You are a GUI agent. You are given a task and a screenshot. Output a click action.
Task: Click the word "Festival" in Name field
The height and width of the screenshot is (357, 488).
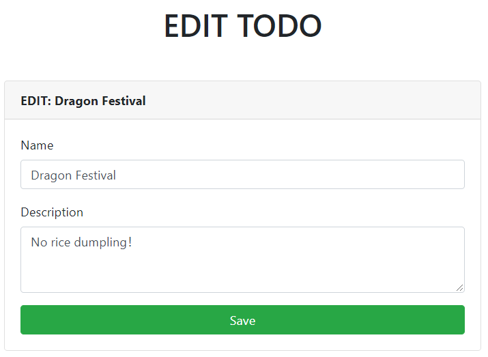click(x=95, y=175)
